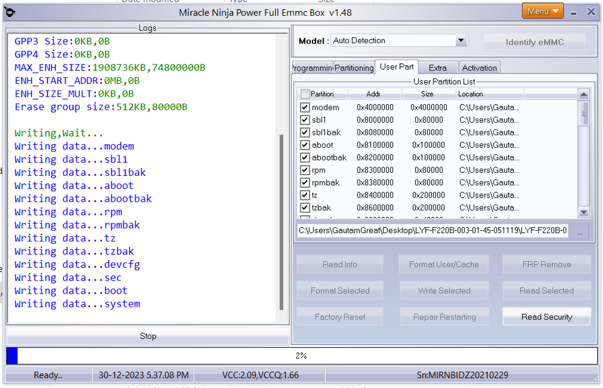603x388 pixels.
Task: Click the Auto Detection model field
Action: coord(393,41)
